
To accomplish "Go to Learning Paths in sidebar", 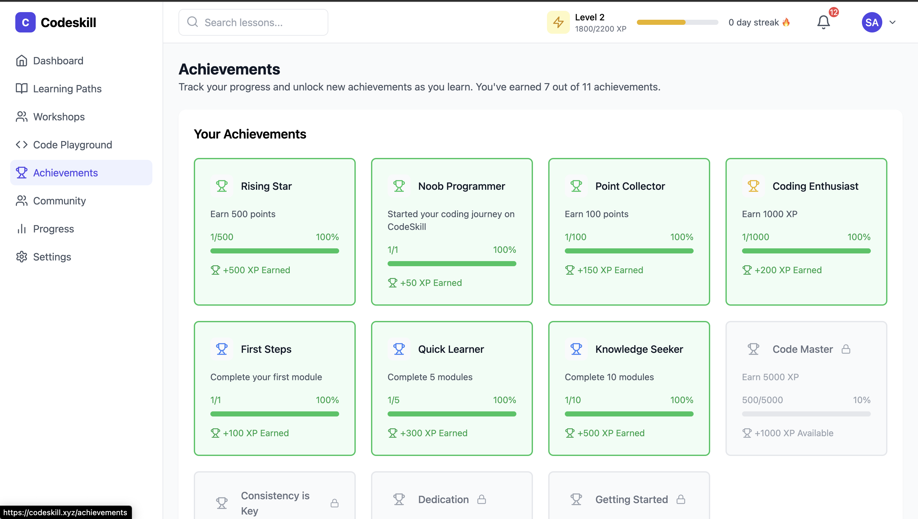I will pyautogui.click(x=67, y=89).
